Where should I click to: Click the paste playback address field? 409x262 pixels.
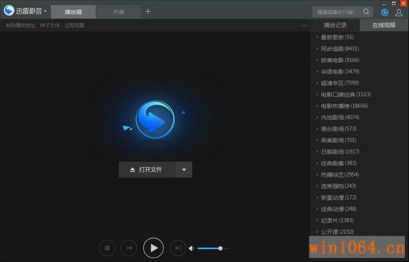tap(151, 25)
